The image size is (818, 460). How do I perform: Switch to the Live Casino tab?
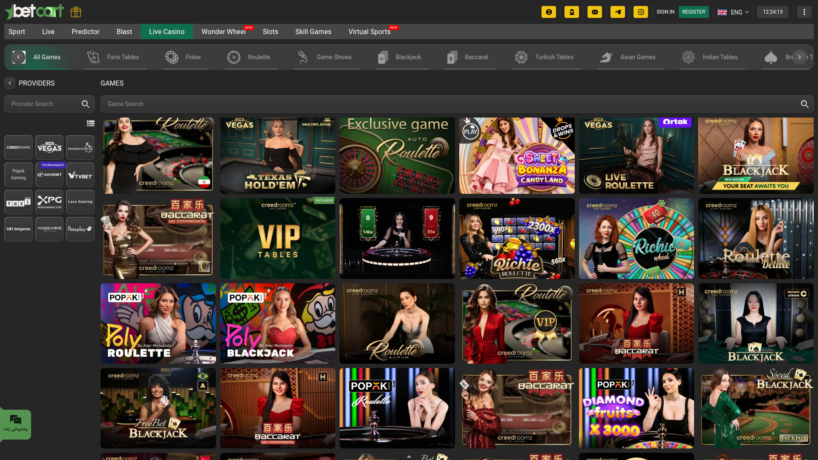pyautogui.click(x=167, y=32)
